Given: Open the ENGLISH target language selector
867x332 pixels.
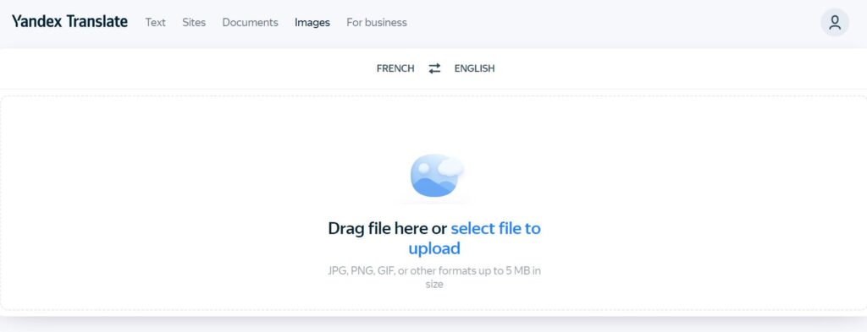Looking at the screenshot, I should (x=474, y=68).
